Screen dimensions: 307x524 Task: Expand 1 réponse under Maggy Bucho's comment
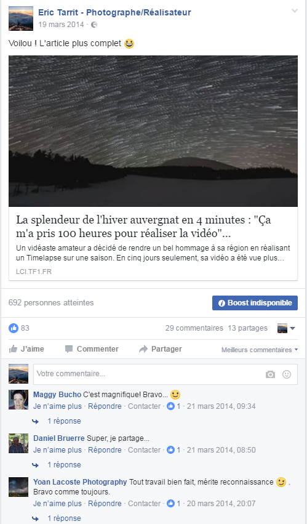[64, 421]
